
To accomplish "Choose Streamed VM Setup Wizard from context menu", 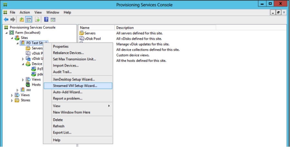I will tap(75, 86).
